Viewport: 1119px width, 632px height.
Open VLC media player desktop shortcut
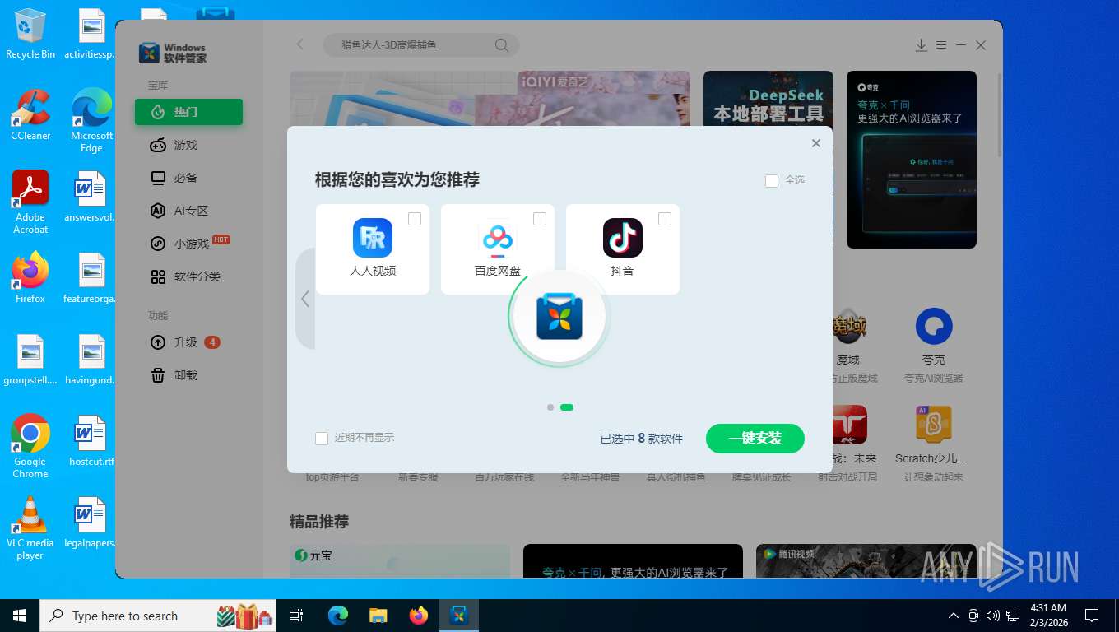coord(30,528)
